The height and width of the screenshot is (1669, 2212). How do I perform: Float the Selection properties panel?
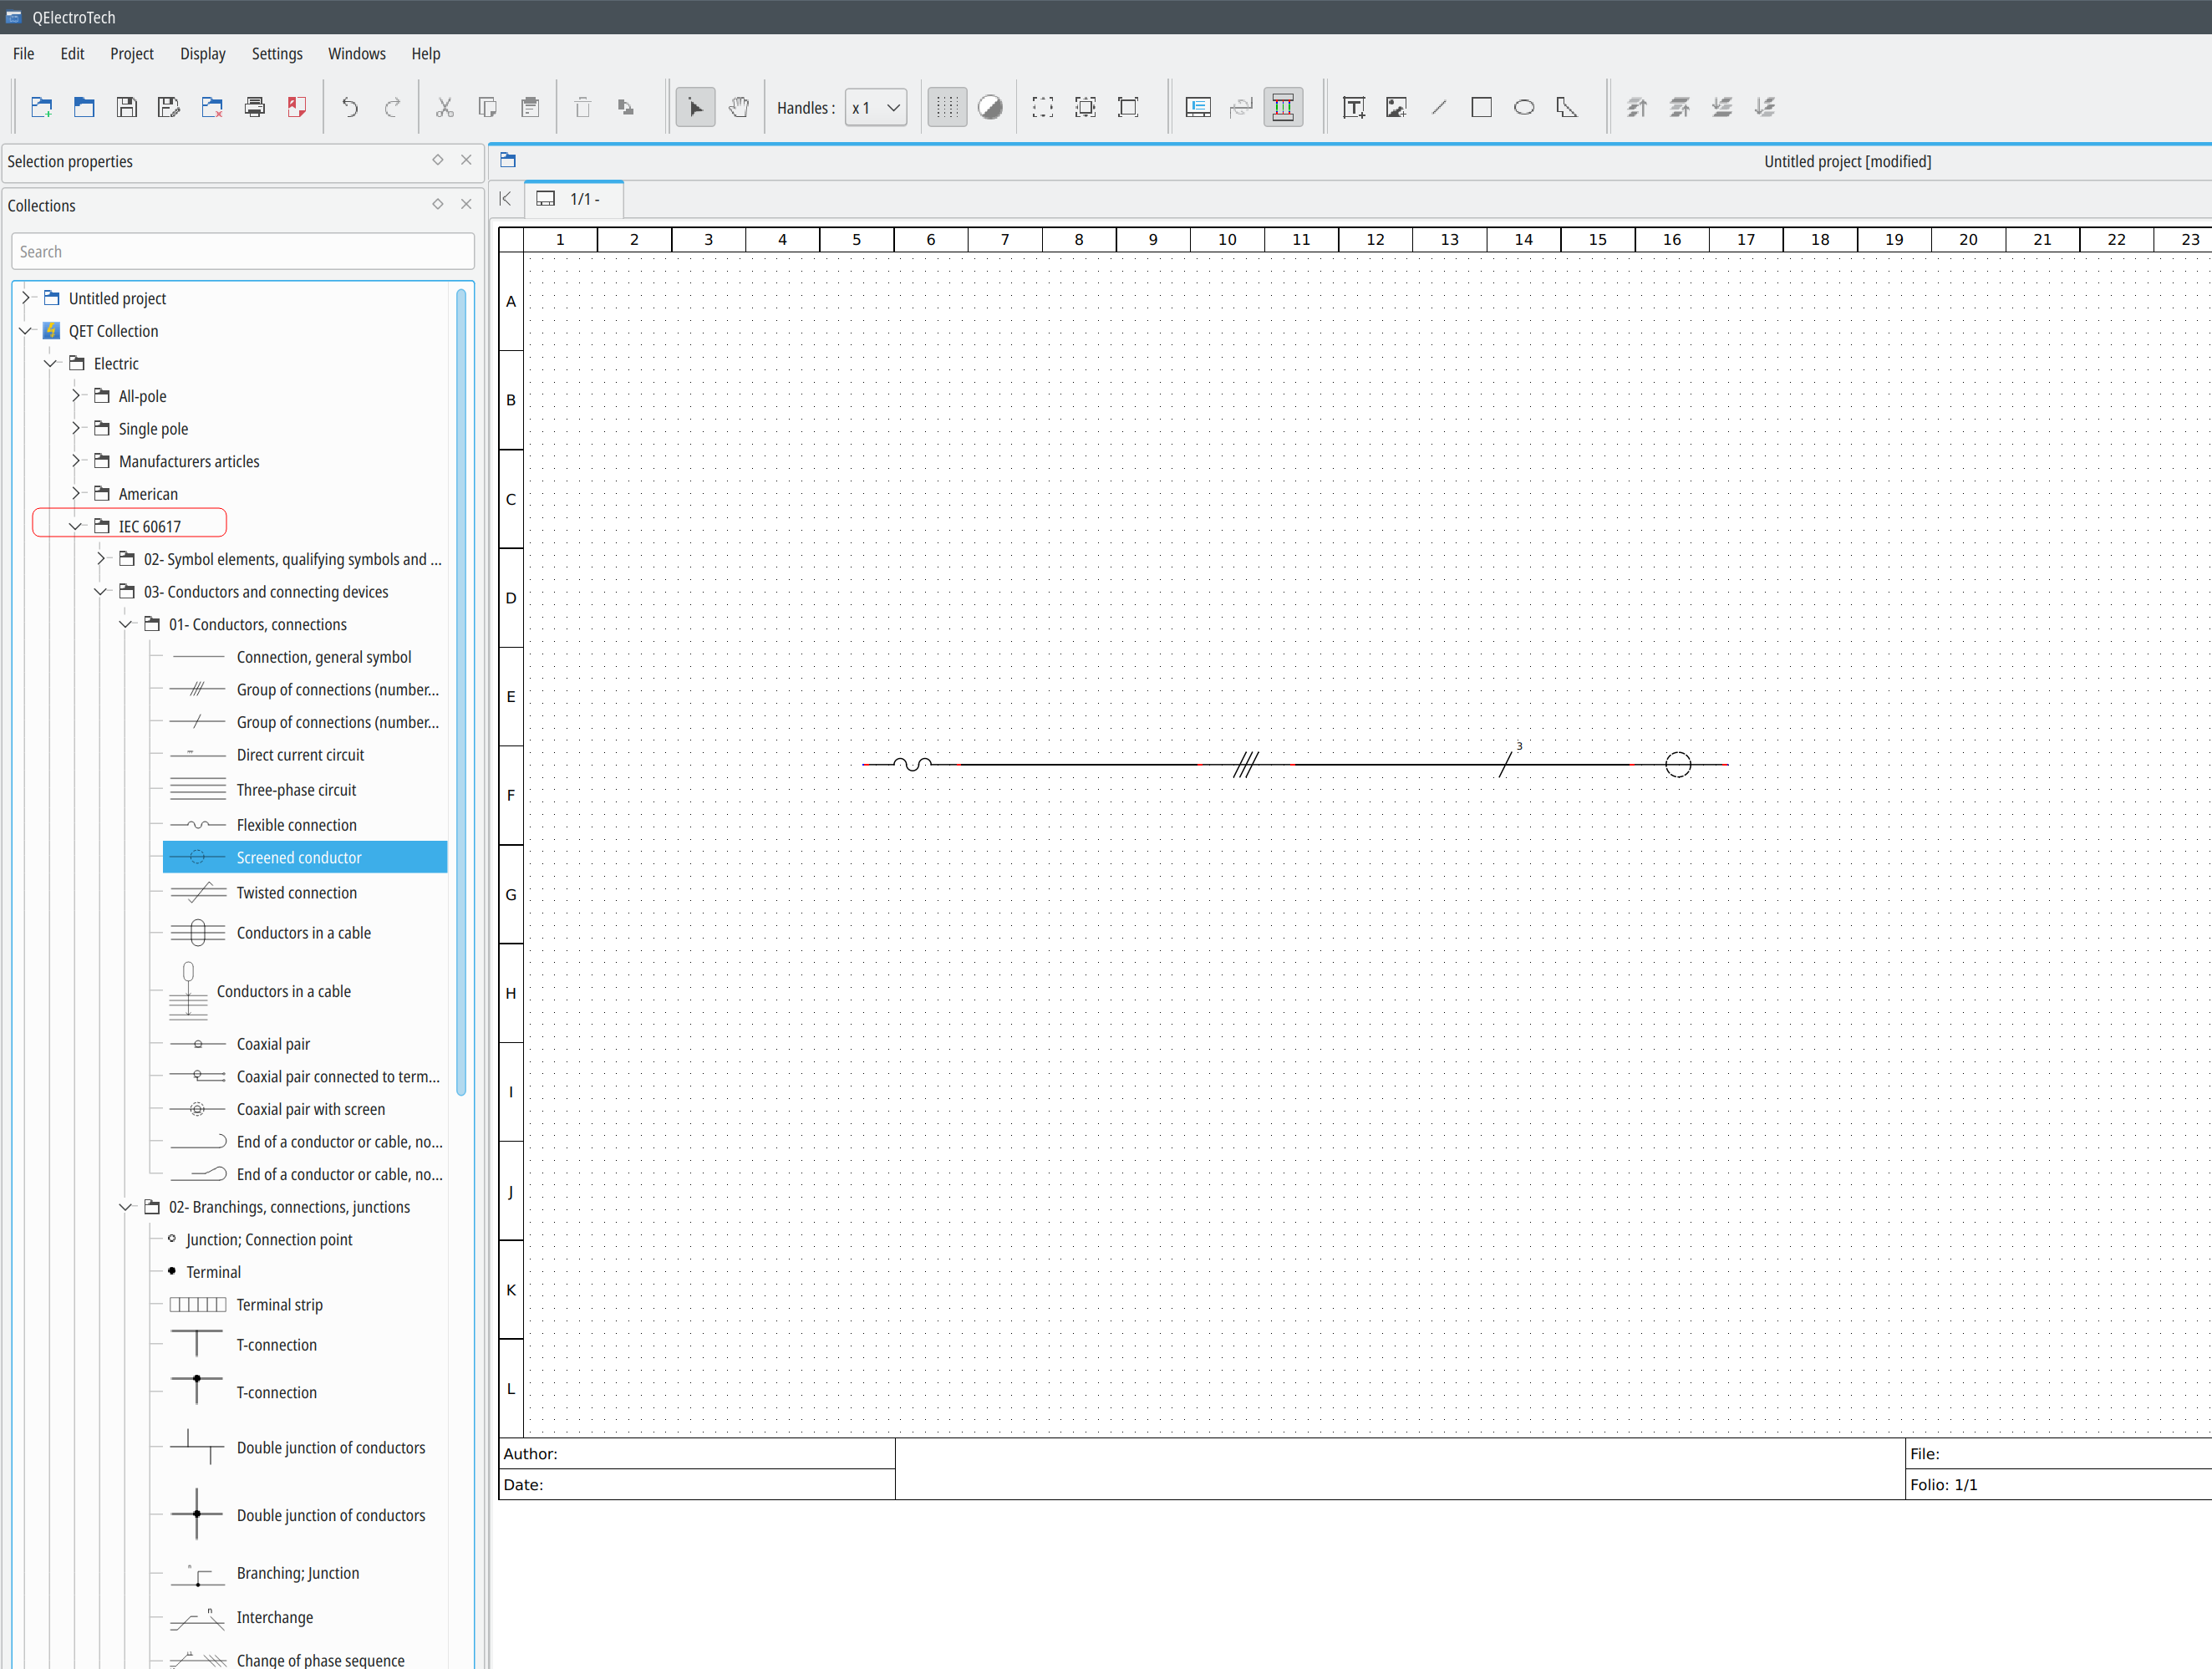point(438,160)
